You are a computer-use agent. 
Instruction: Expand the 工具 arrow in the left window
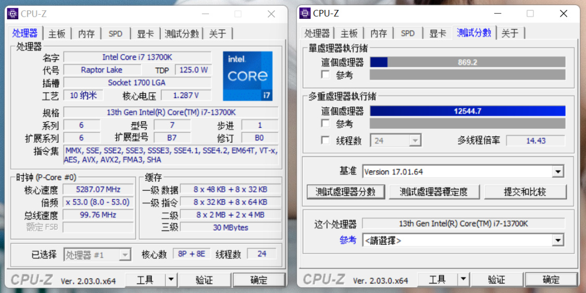[171, 279]
